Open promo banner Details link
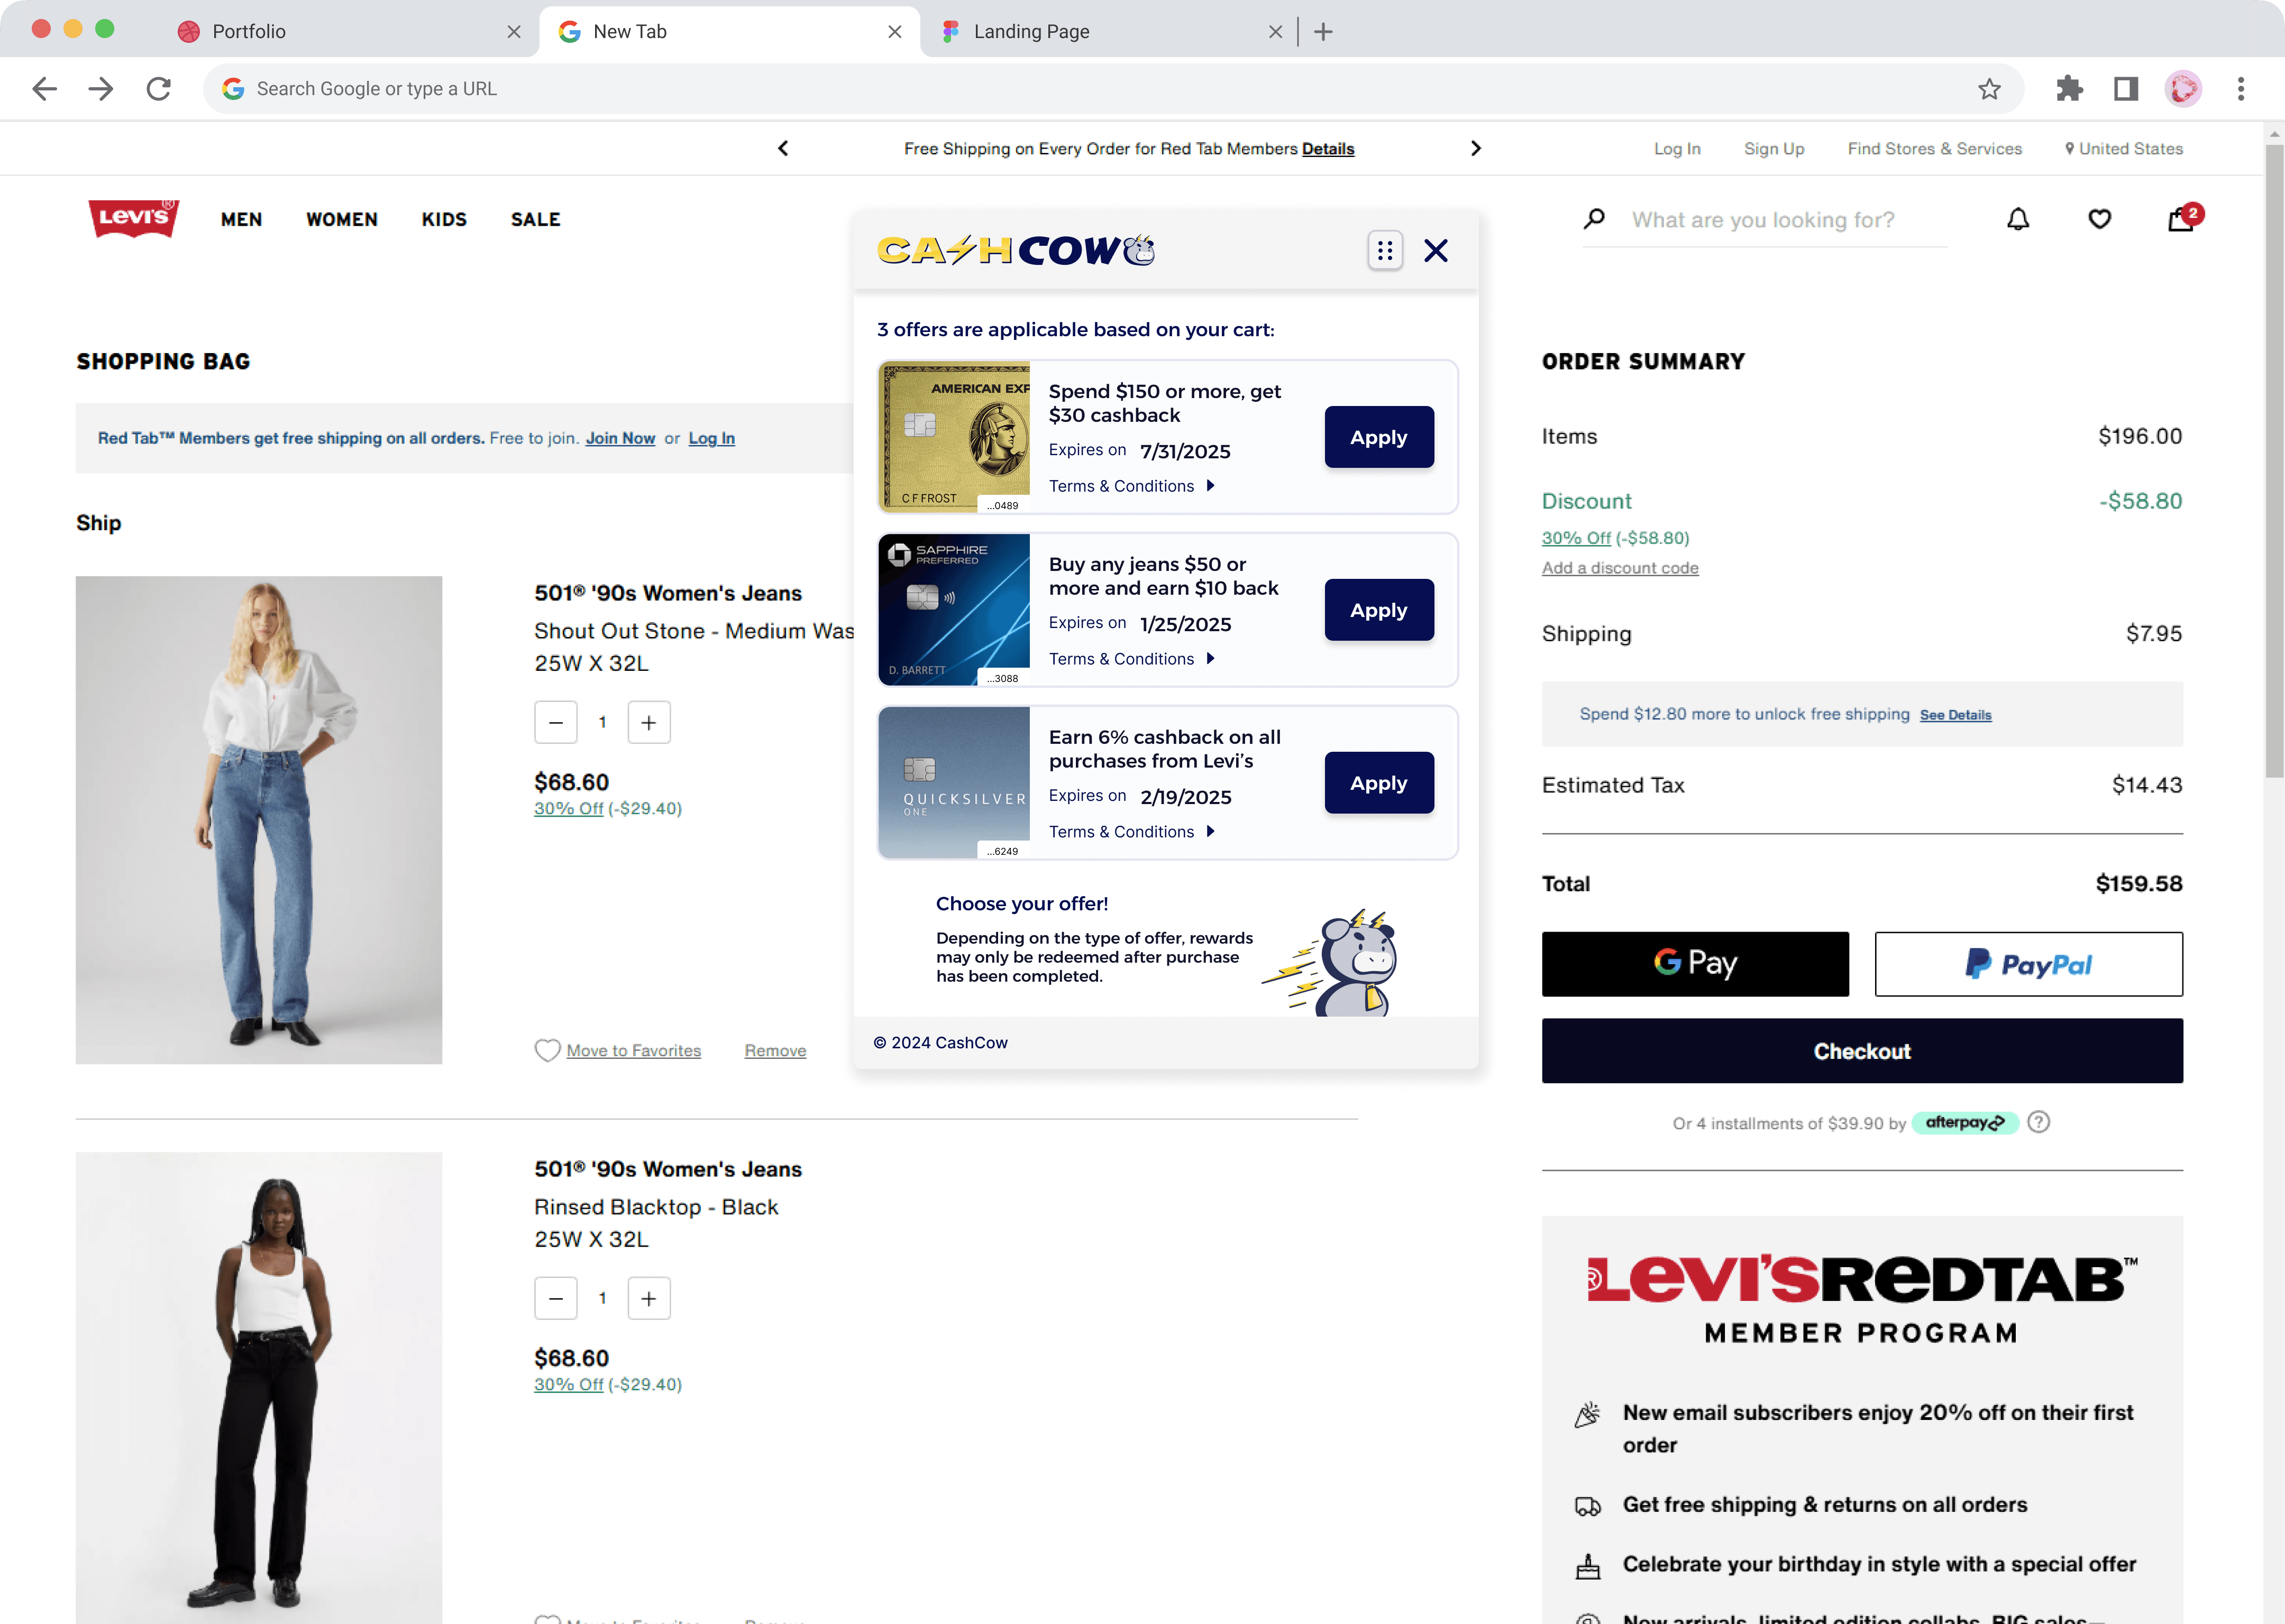The image size is (2285, 1624). 1328,148
